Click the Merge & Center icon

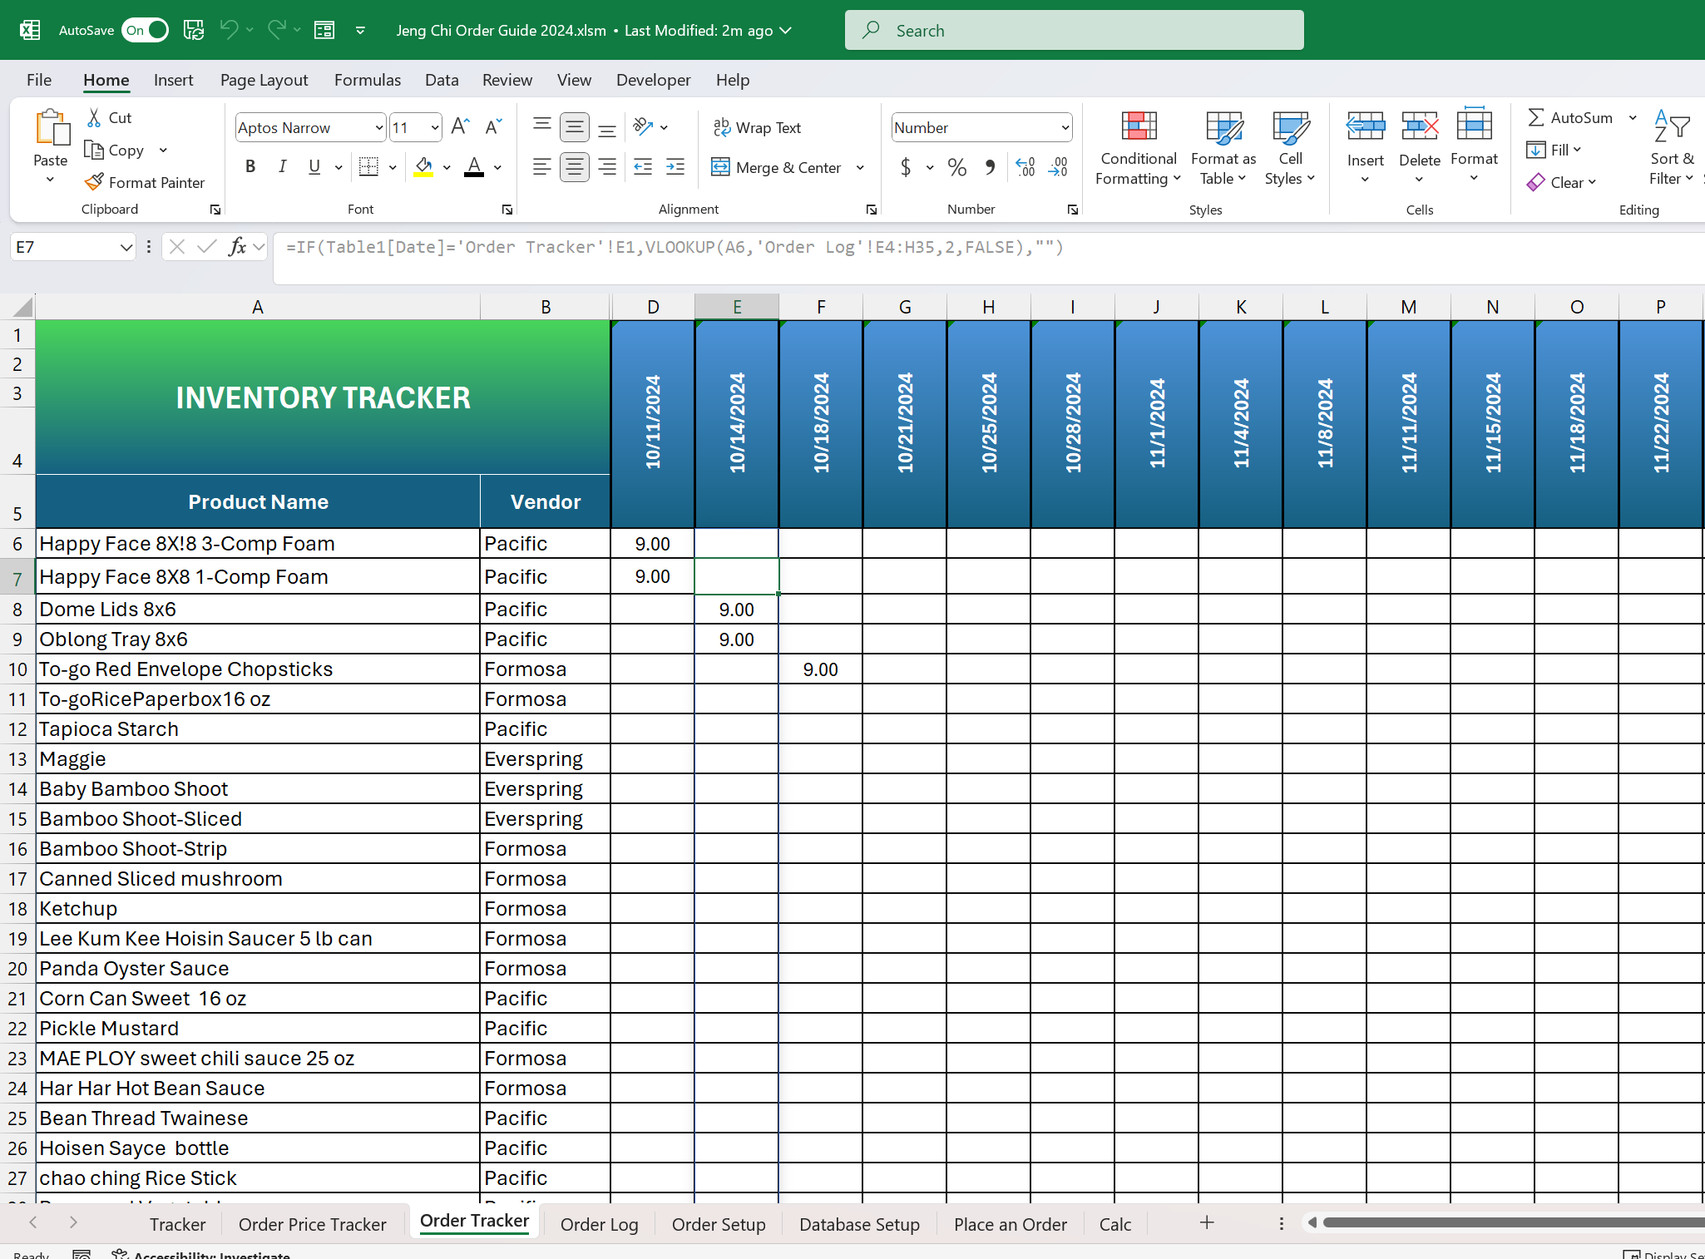[x=720, y=167]
